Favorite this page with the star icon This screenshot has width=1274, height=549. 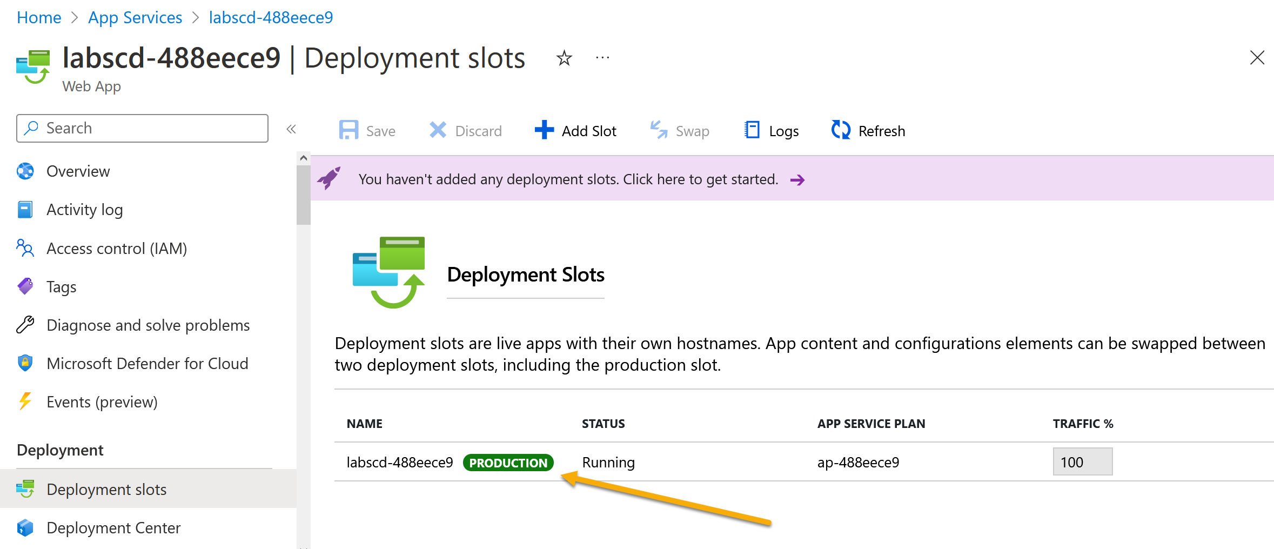[564, 58]
